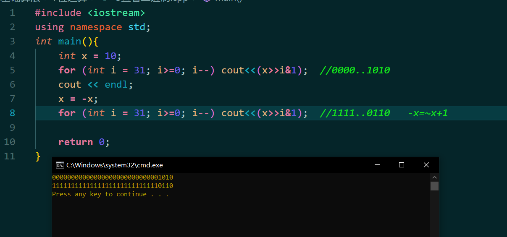Minimize the cmd.exe console window
Screen dimensions: 507x237
pyautogui.click(x=377, y=165)
